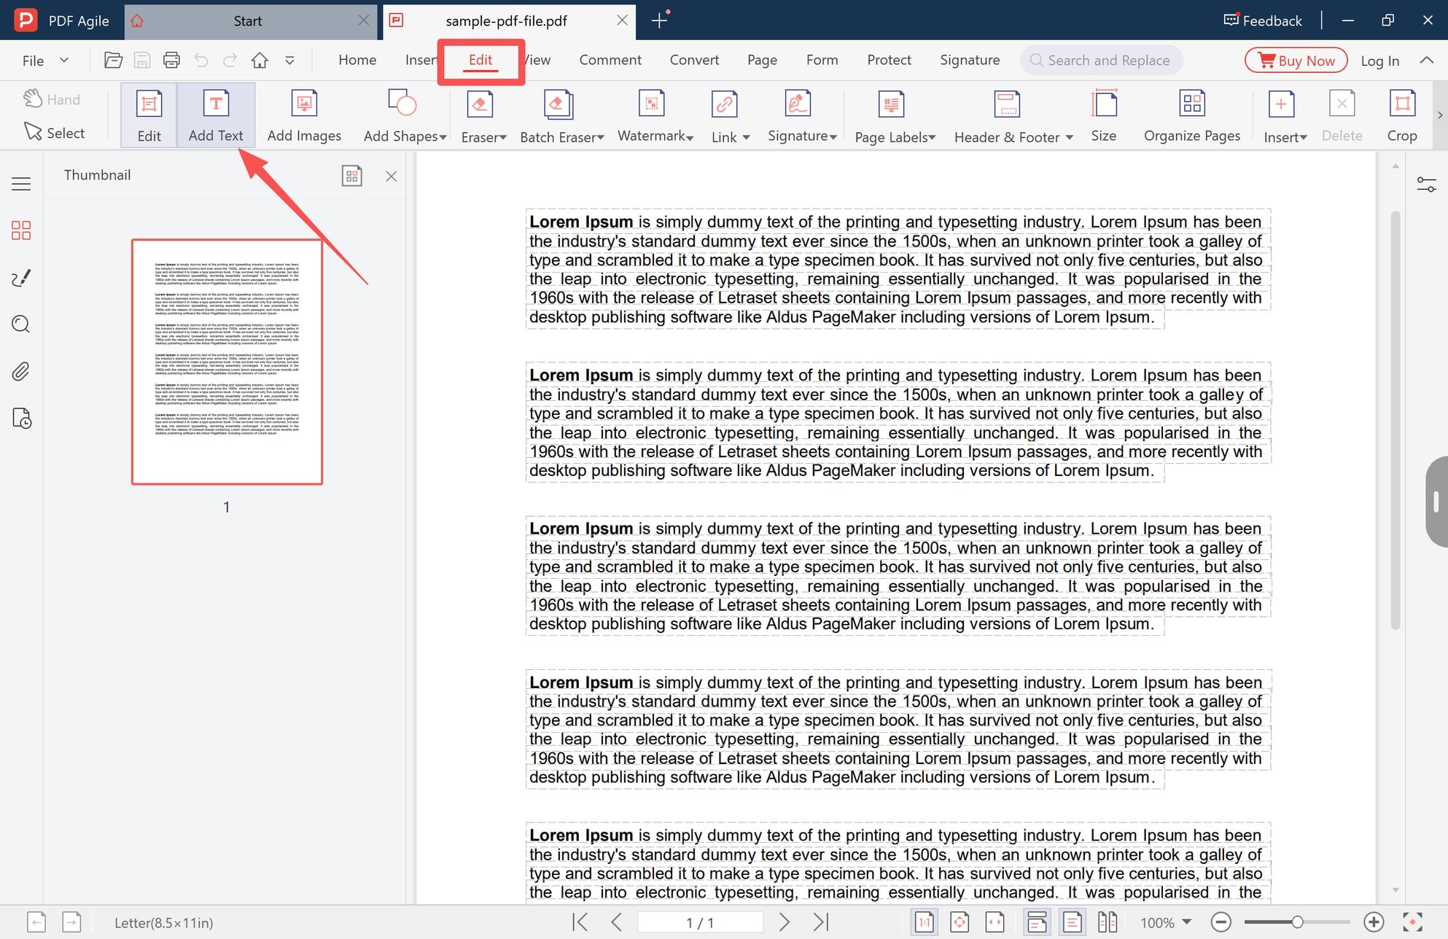Open the File menu

pos(45,61)
